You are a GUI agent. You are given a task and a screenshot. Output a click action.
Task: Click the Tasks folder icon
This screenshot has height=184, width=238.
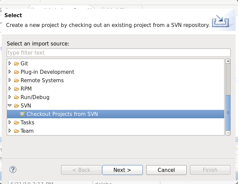[17, 123]
